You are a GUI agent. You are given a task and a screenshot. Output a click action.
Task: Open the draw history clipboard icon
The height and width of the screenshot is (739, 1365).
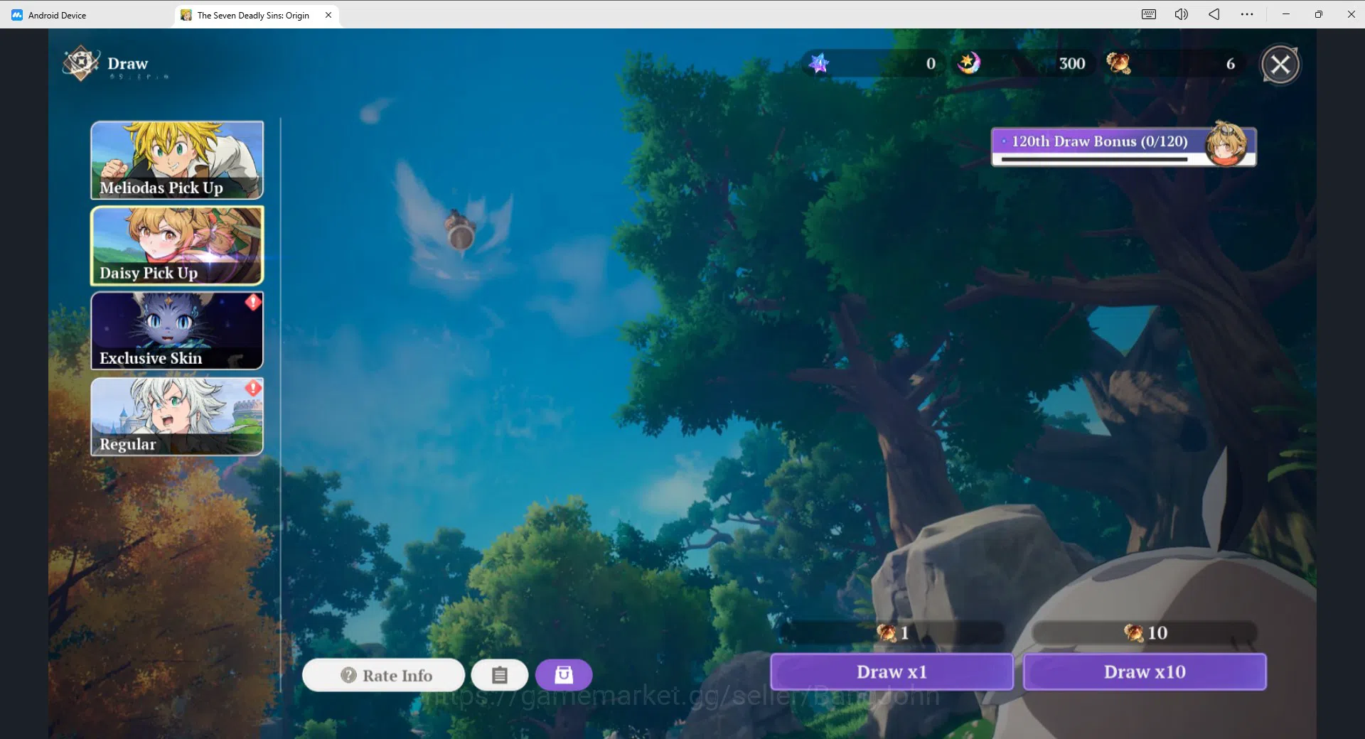pyautogui.click(x=500, y=675)
